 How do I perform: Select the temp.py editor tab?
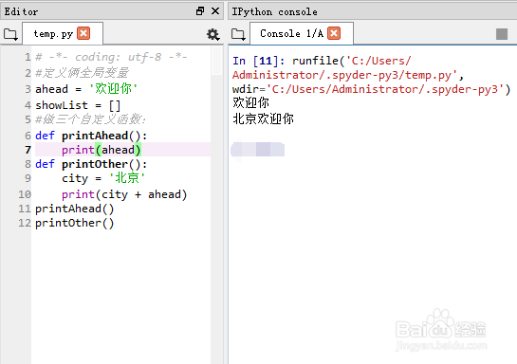53,33
